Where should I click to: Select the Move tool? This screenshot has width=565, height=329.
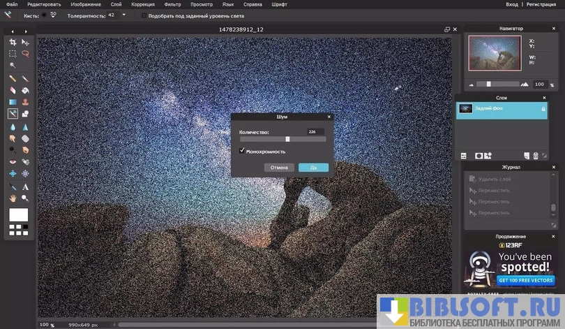25,43
